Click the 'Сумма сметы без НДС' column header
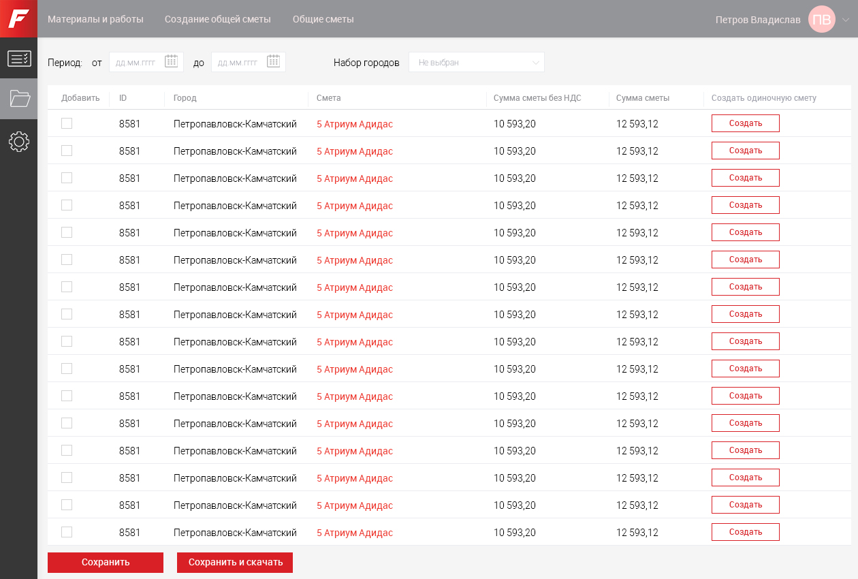The width and height of the screenshot is (858, 579). click(537, 98)
